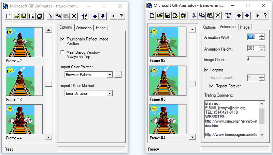Open Import Color Palette dropdown
The image size is (273, 155).
point(110,75)
